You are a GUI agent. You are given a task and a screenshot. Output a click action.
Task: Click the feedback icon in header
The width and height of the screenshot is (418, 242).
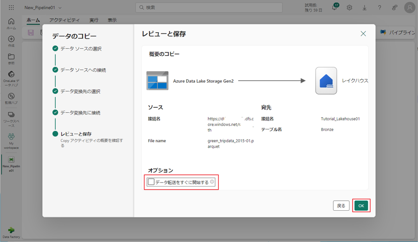coord(395,8)
